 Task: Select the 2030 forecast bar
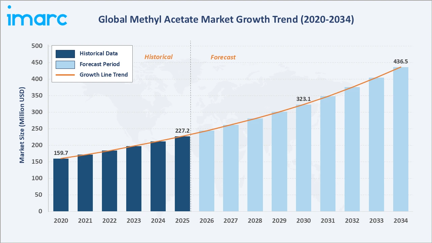pyautogui.click(x=304, y=158)
